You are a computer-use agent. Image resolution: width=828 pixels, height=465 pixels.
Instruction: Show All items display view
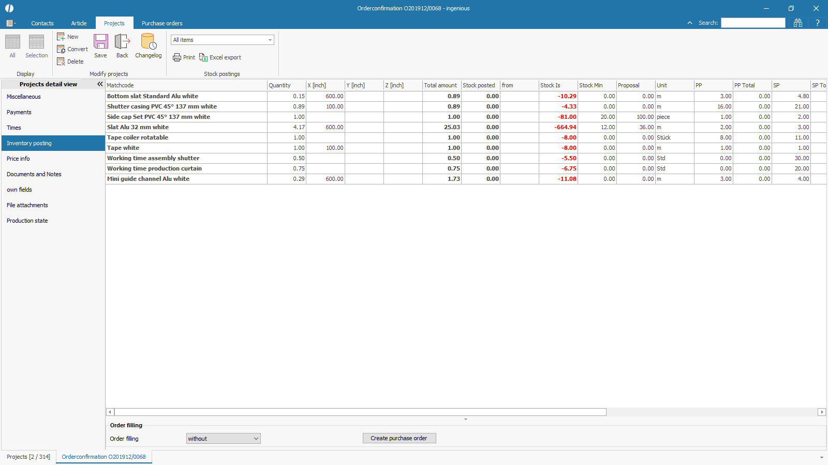(12, 45)
